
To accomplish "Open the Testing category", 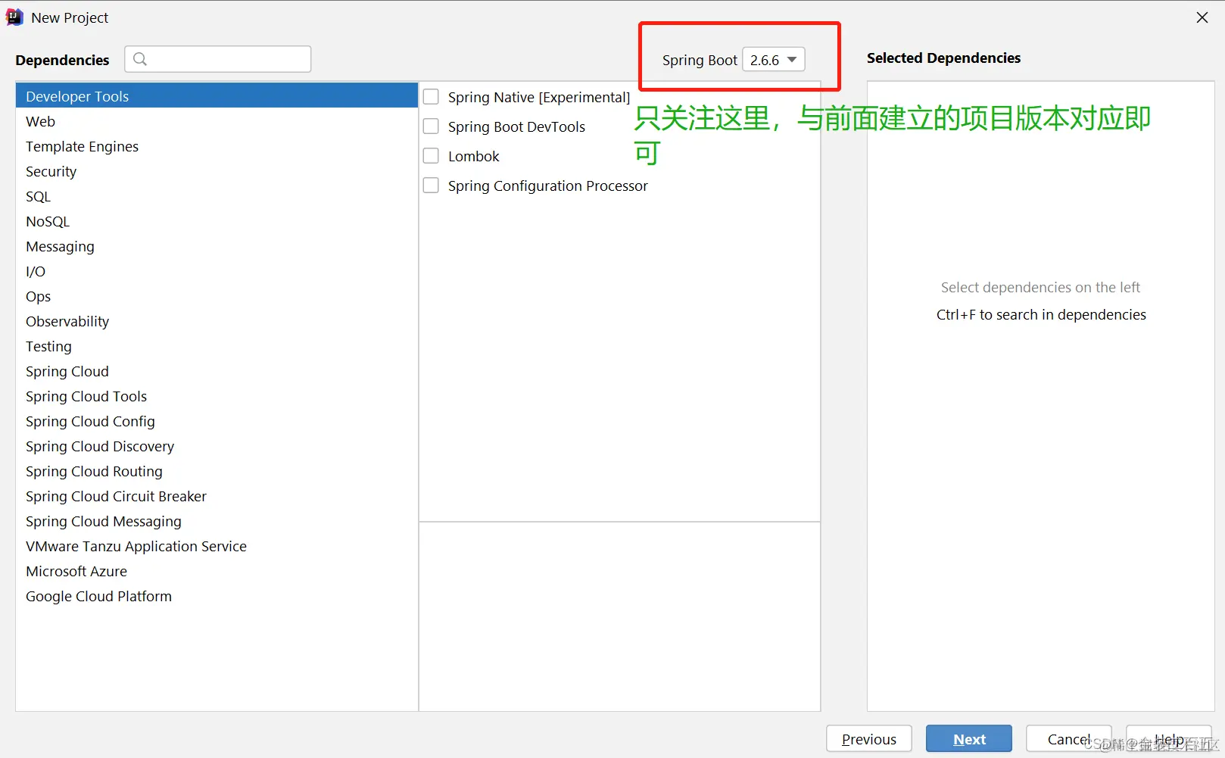I will tap(217, 346).
